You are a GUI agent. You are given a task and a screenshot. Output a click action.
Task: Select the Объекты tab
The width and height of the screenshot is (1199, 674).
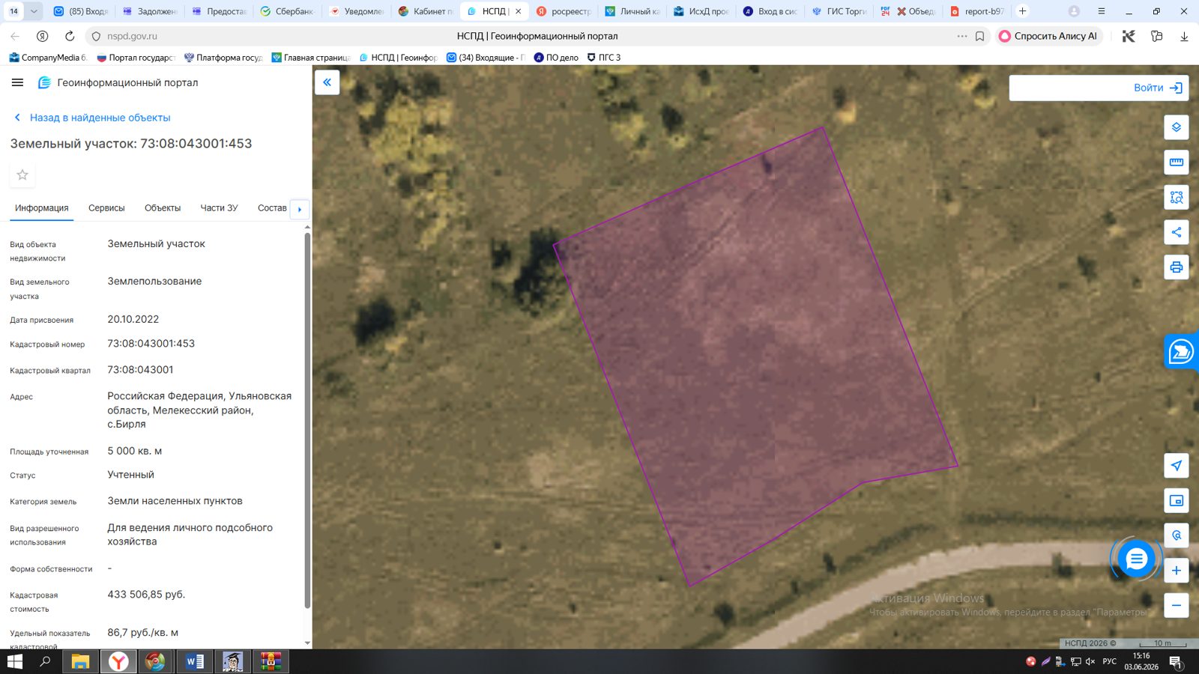click(x=163, y=208)
